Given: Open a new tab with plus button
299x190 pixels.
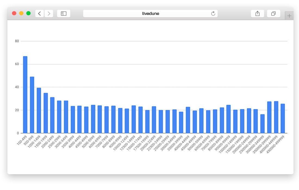Looking at the screenshot, I should (x=289, y=16).
